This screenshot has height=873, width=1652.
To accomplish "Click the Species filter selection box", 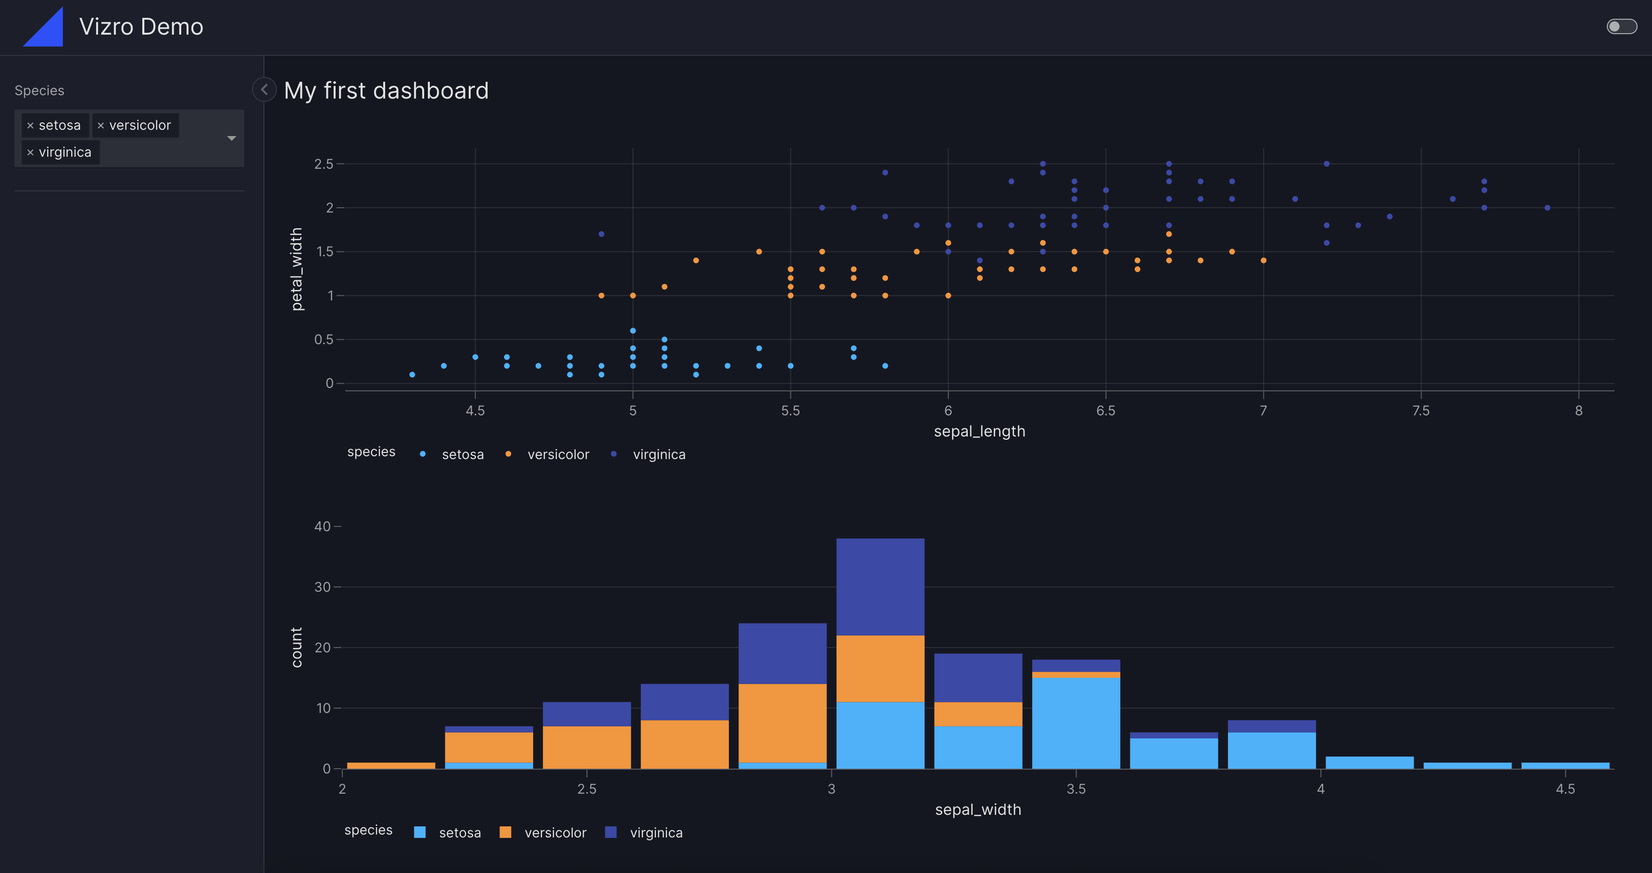I will coord(128,138).
